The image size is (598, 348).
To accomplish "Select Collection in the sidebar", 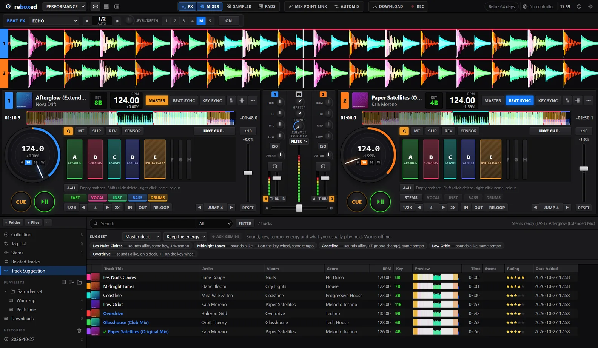I will point(43,234).
